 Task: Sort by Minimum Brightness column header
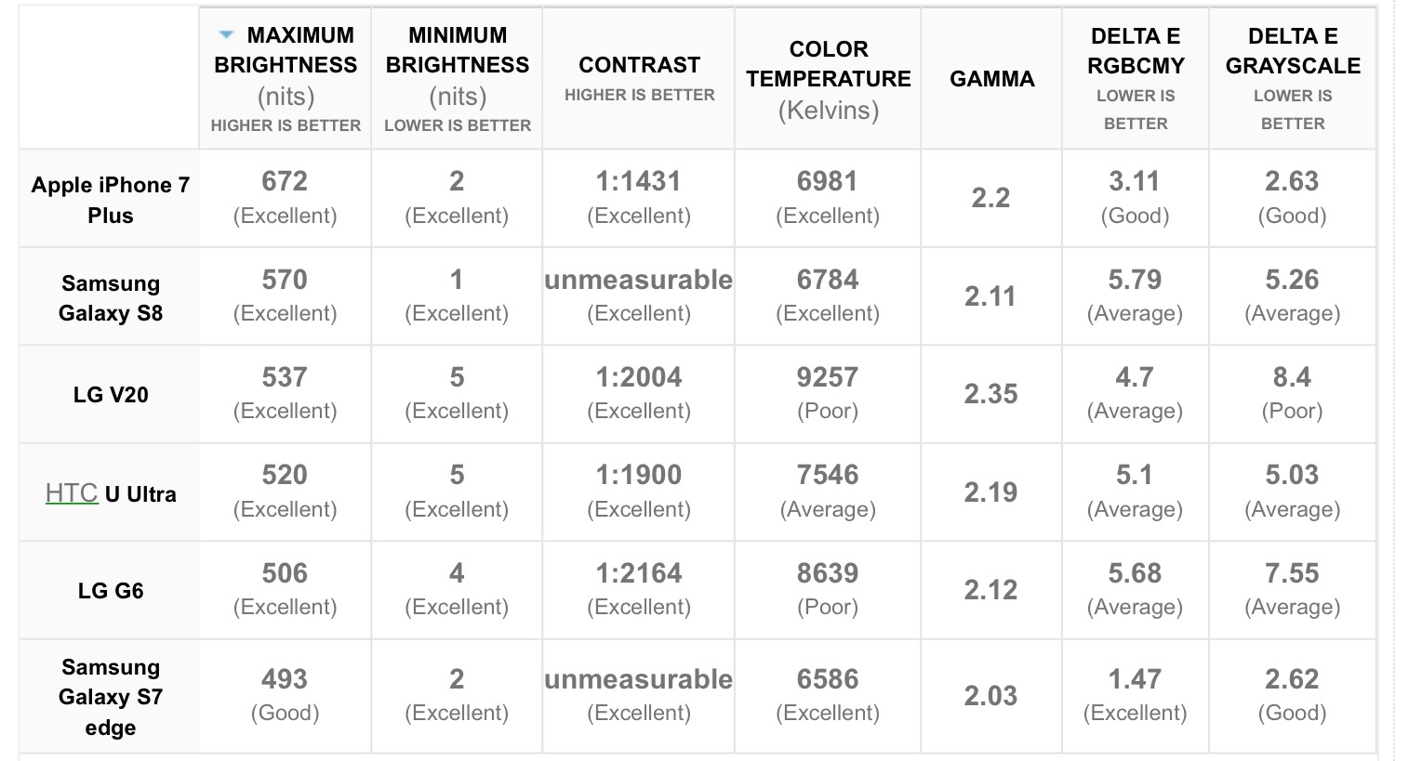pyautogui.click(x=458, y=79)
